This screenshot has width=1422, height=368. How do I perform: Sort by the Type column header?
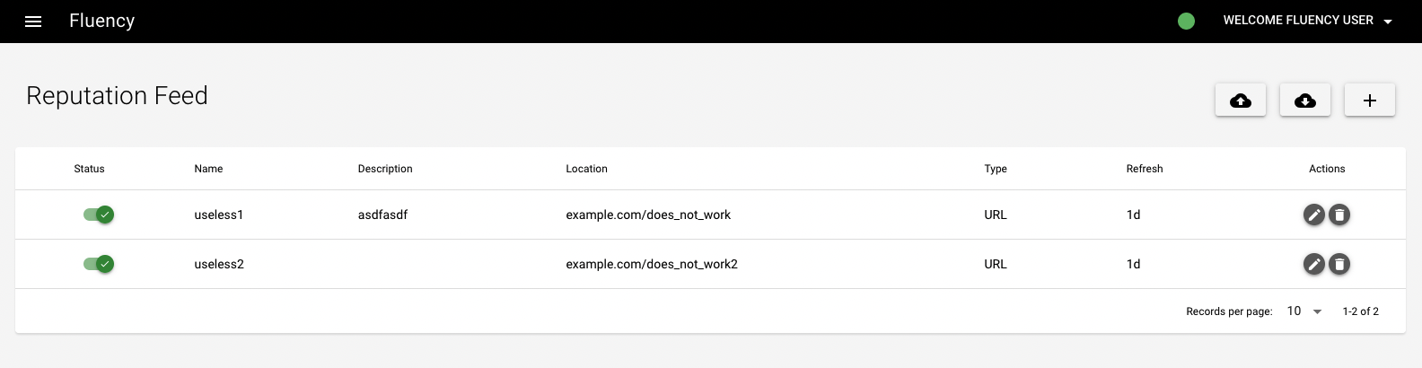pyautogui.click(x=996, y=169)
